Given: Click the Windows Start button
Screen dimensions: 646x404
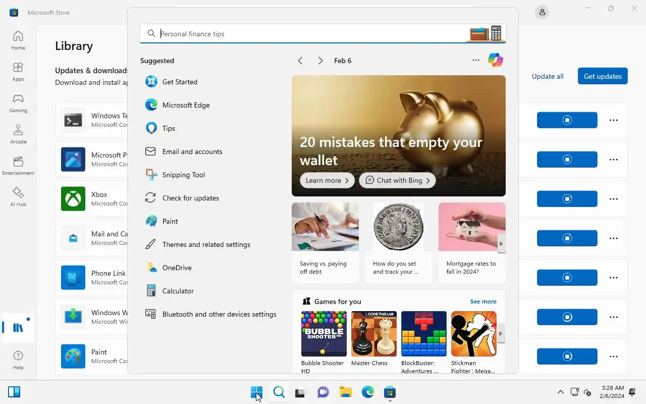Looking at the screenshot, I should (x=256, y=392).
